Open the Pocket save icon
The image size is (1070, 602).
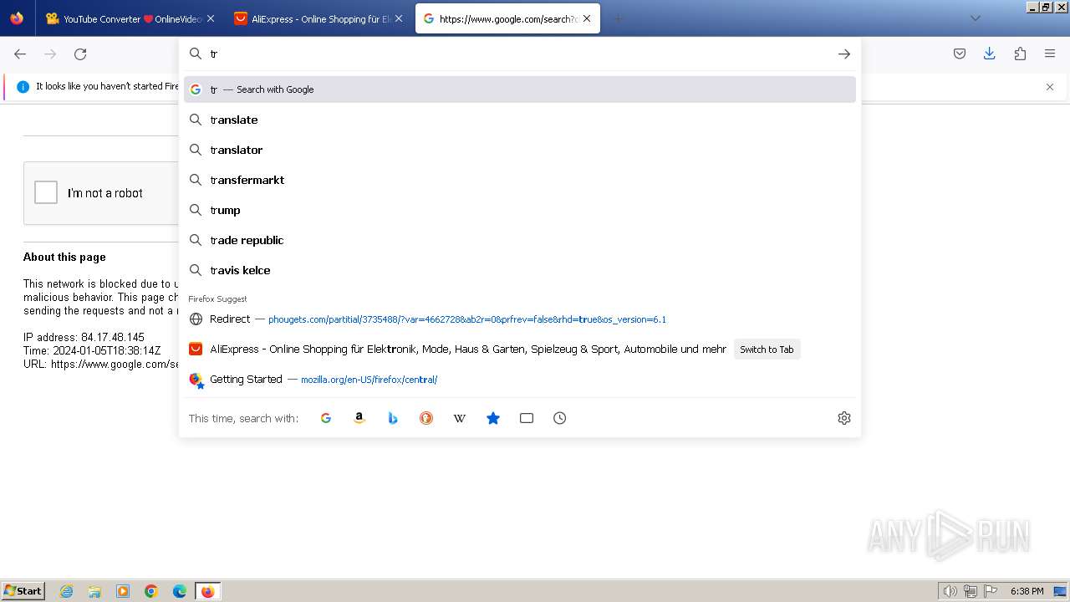pos(960,54)
